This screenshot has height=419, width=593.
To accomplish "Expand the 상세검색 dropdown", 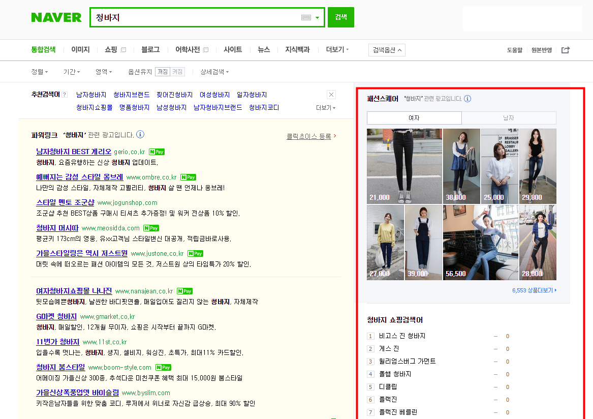I will (214, 72).
